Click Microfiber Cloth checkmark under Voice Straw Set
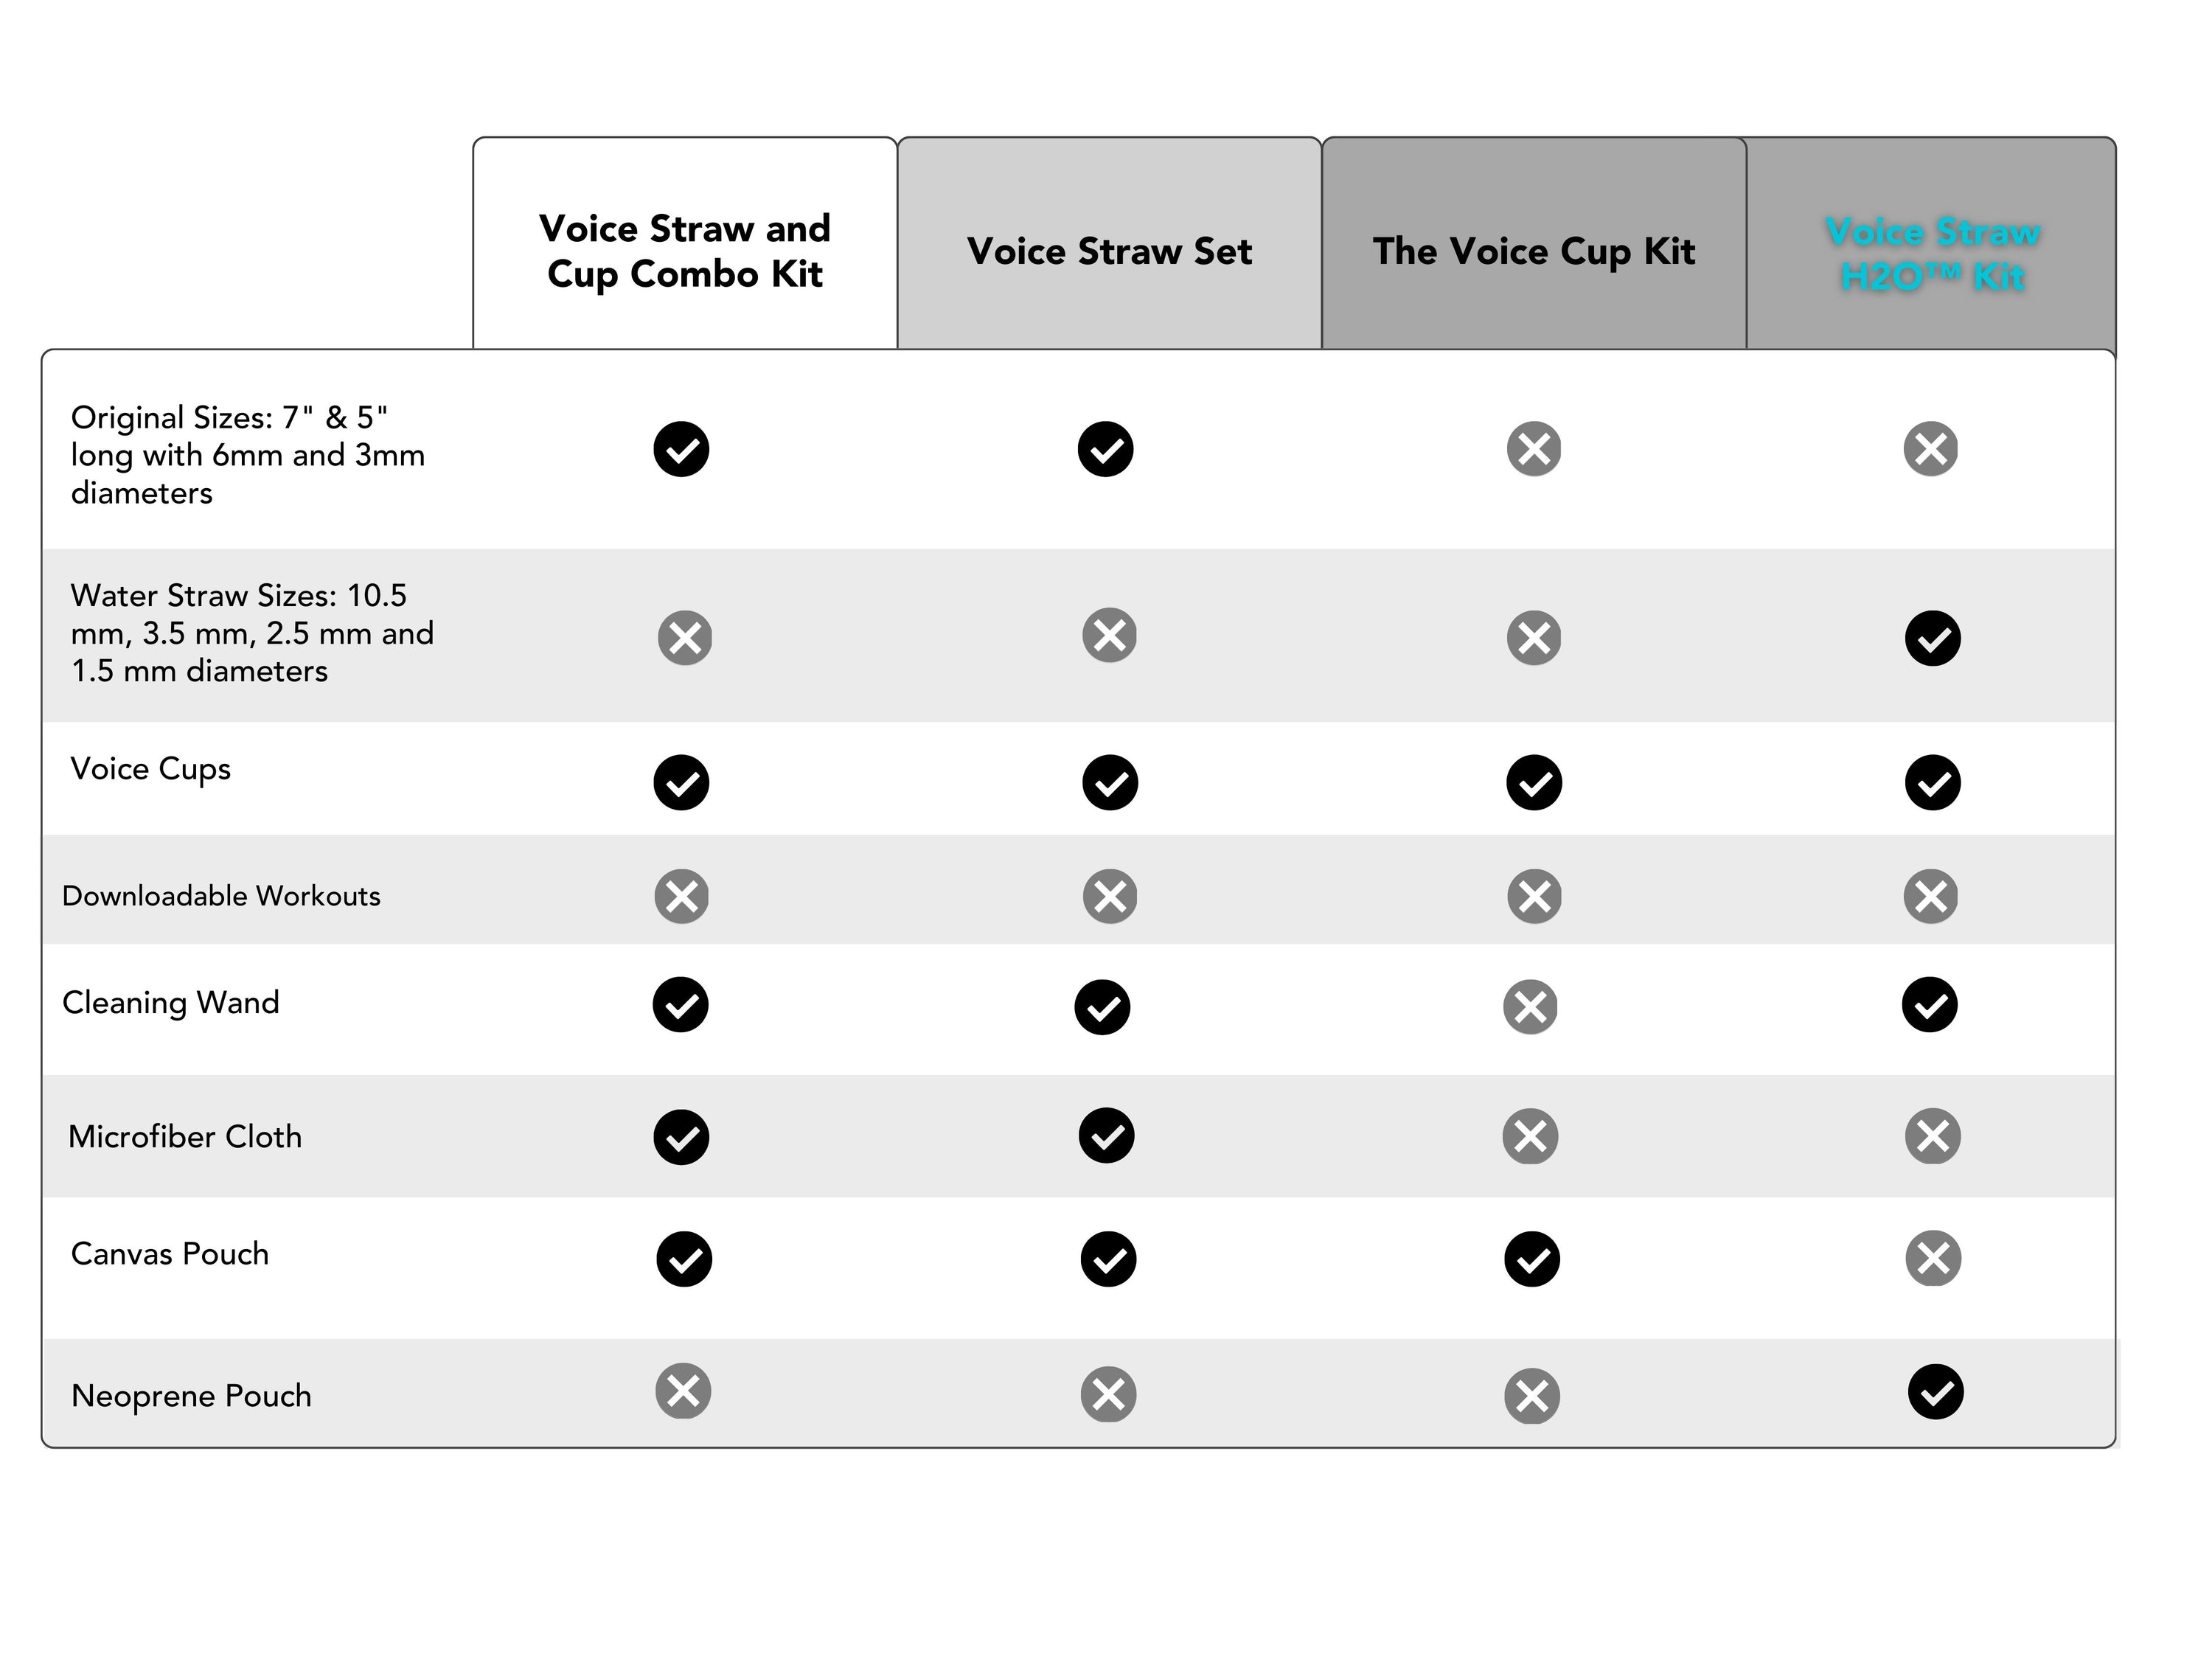The height and width of the screenshot is (1659, 2212). tap(1106, 1136)
